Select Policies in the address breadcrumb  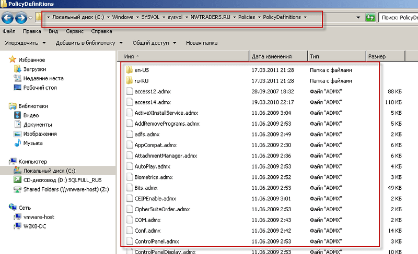pyautogui.click(x=247, y=17)
